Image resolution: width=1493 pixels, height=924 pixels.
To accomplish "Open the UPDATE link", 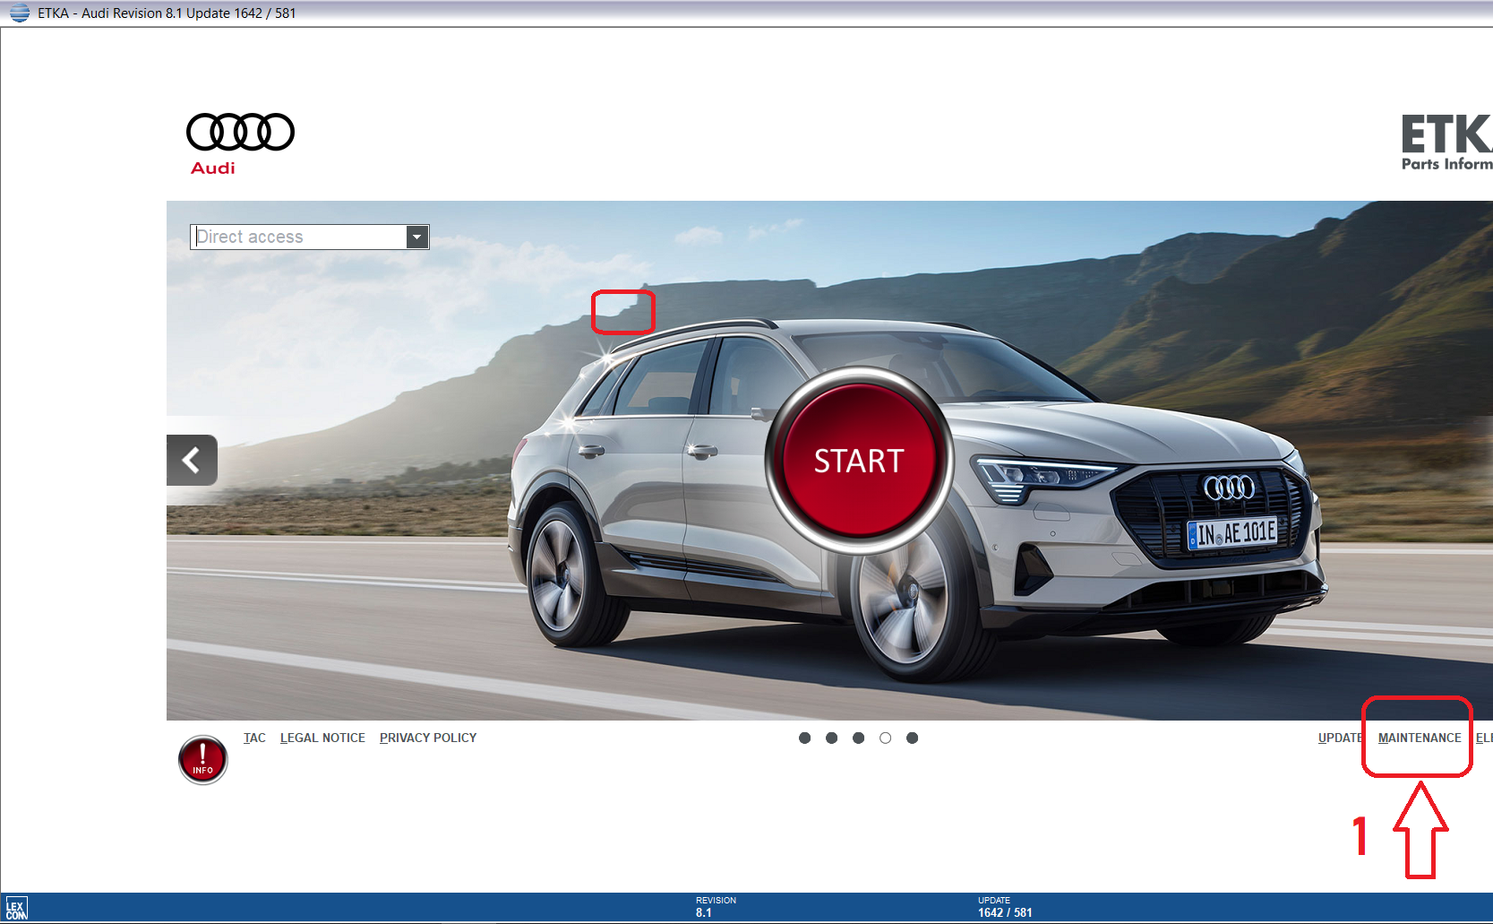I will pos(1340,738).
